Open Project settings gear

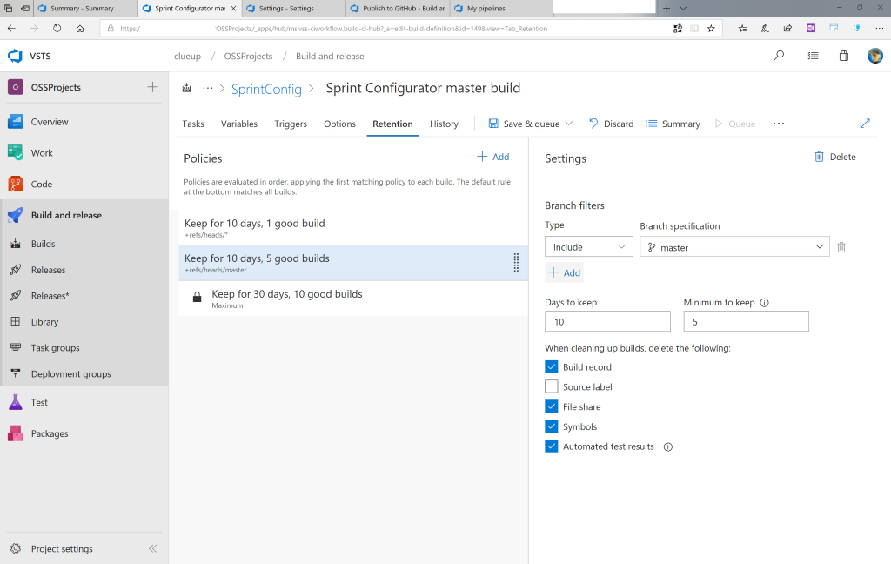[x=16, y=548]
